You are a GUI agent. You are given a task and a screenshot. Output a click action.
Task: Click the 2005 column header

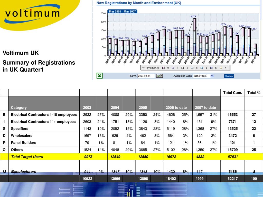click(x=143, y=107)
